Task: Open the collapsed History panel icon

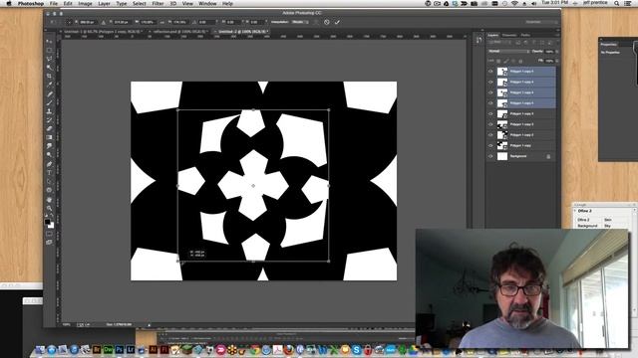Action: pos(478,40)
